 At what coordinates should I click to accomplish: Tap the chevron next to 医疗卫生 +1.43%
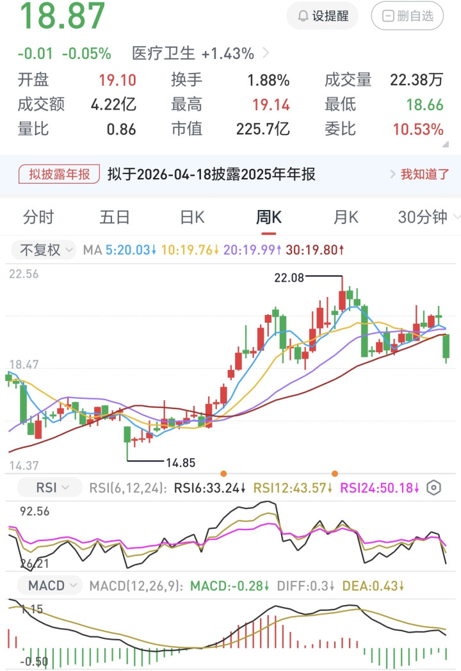click(x=266, y=53)
